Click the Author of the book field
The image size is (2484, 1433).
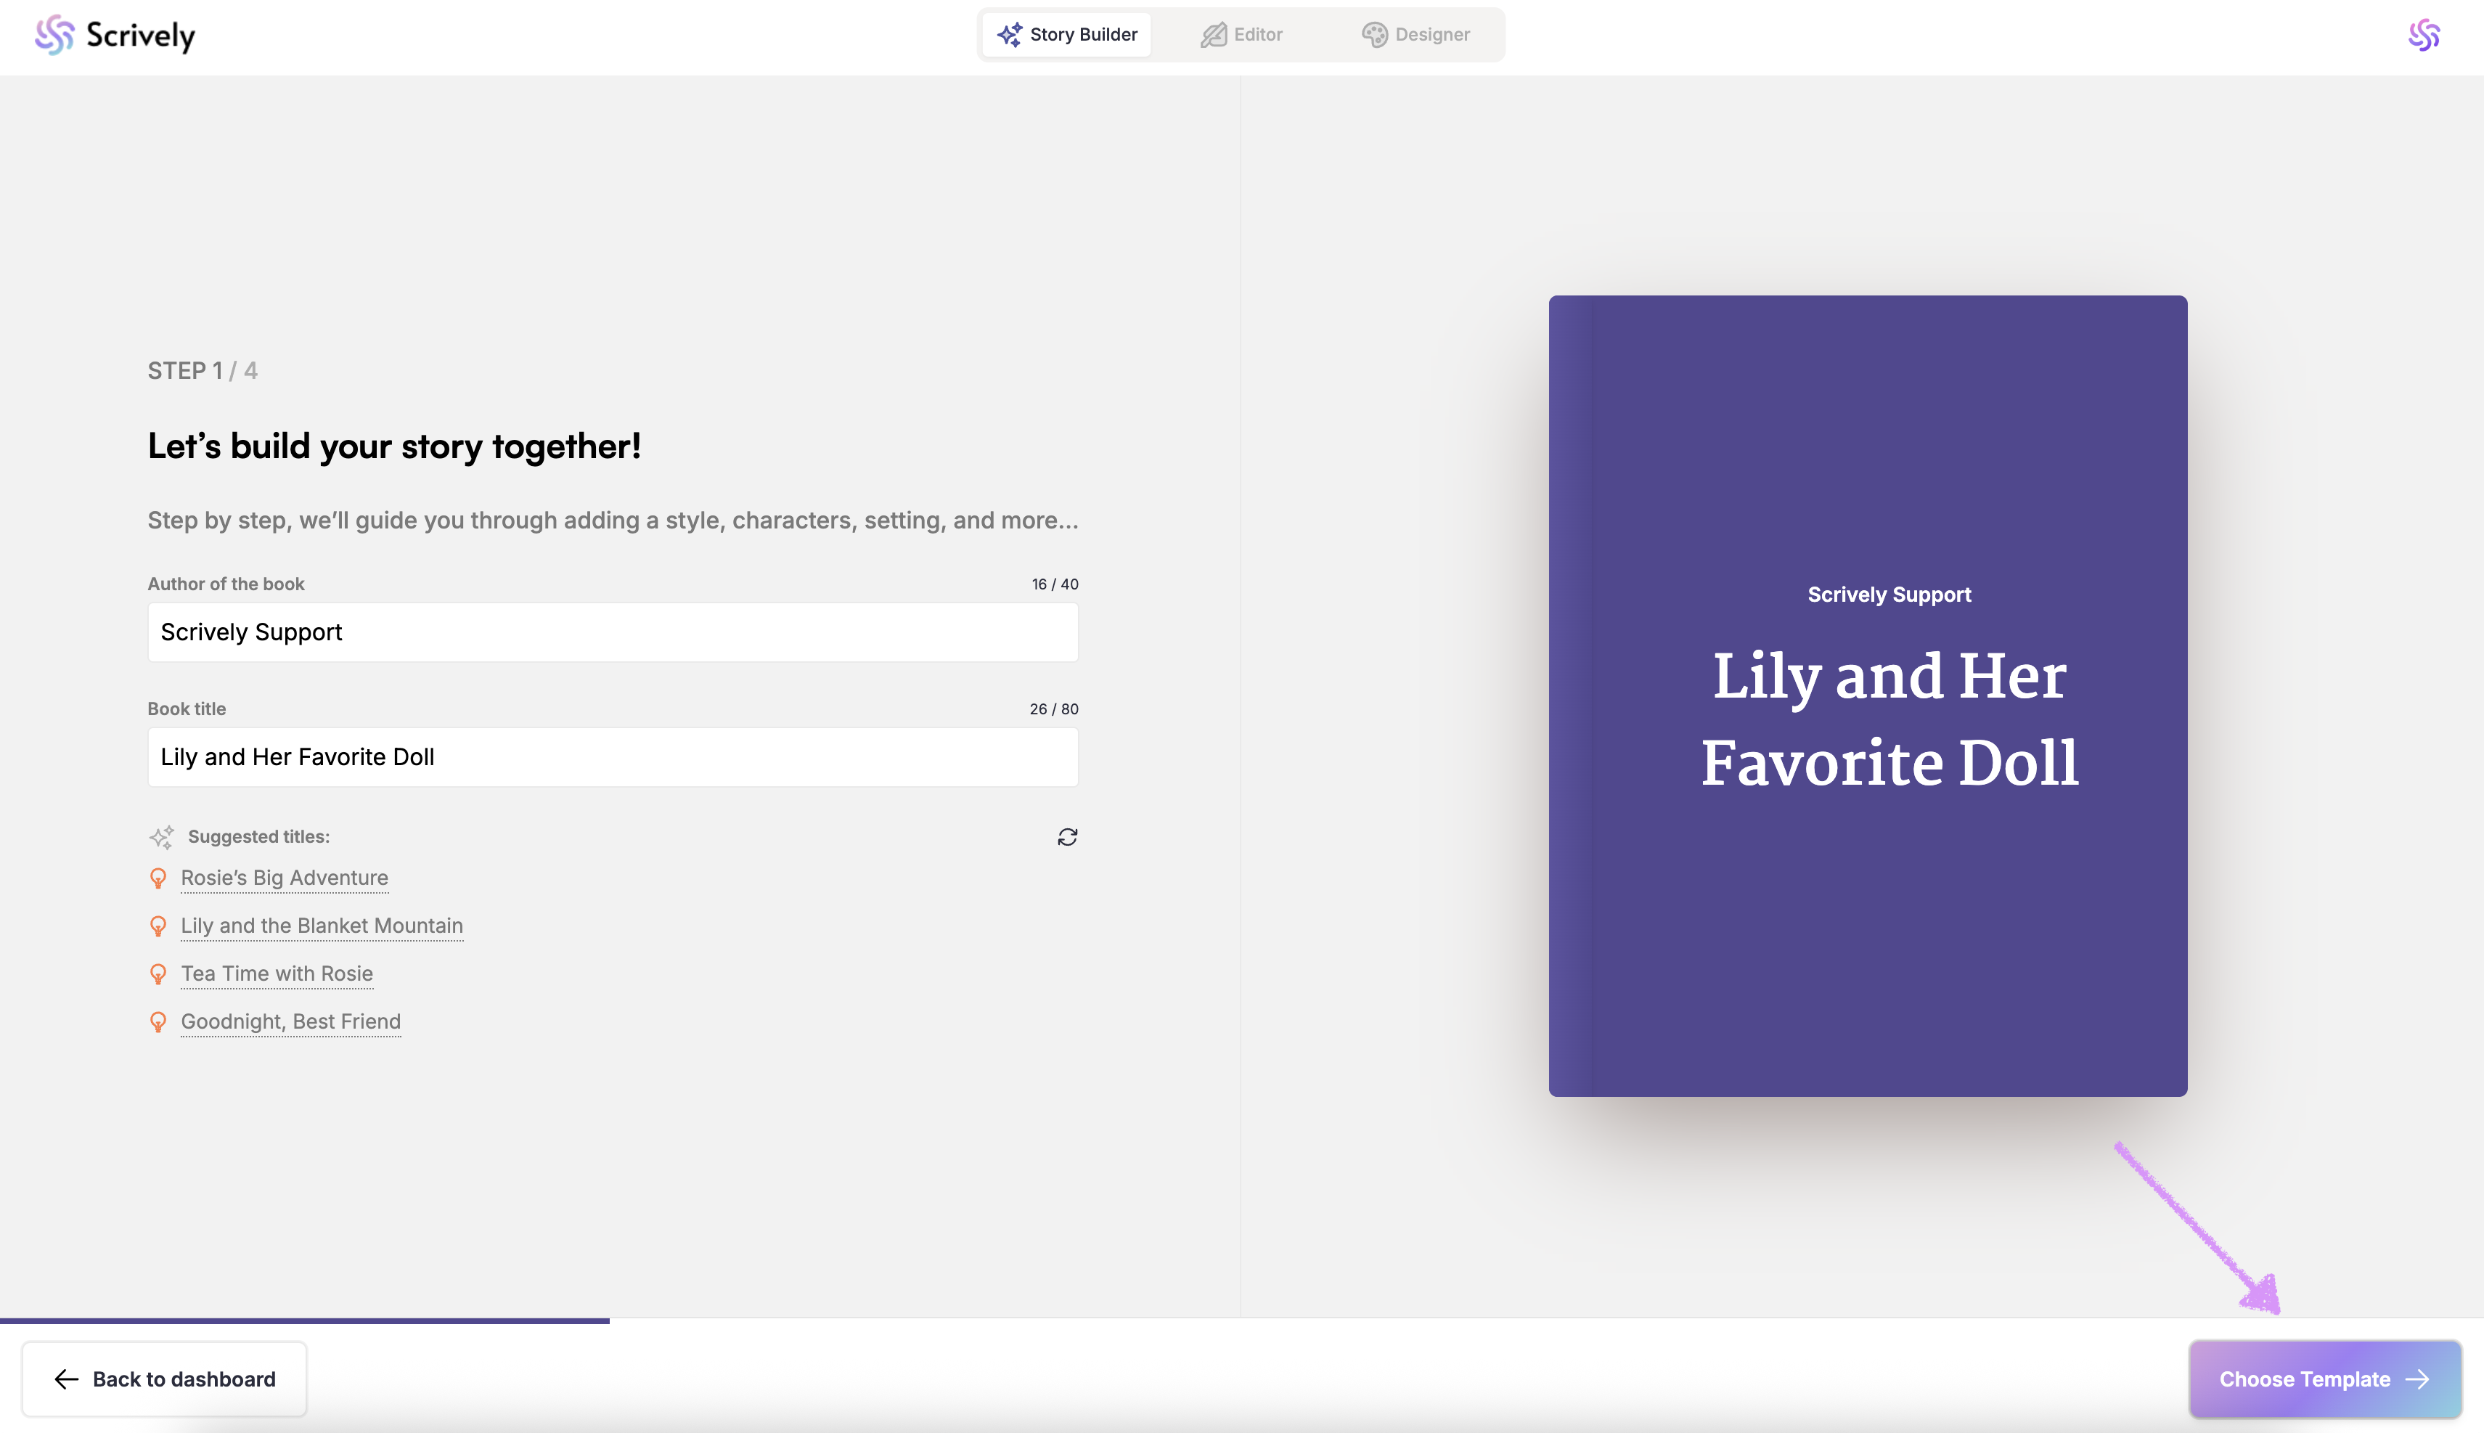612,632
